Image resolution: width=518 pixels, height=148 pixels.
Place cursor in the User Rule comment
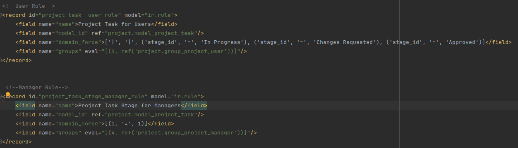(x=29, y=6)
